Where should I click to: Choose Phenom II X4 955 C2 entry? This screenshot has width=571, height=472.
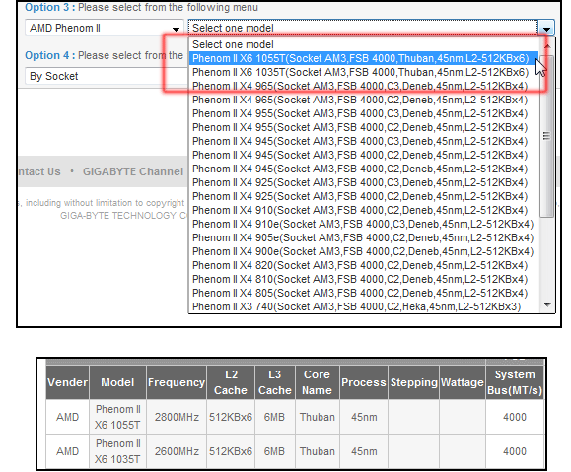[x=364, y=128]
